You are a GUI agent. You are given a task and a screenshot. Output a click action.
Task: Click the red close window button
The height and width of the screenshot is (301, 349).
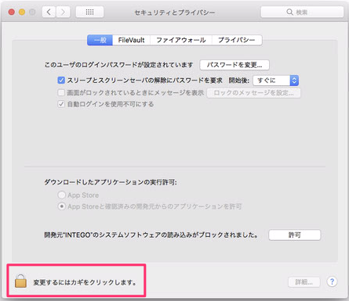[12, 12]
